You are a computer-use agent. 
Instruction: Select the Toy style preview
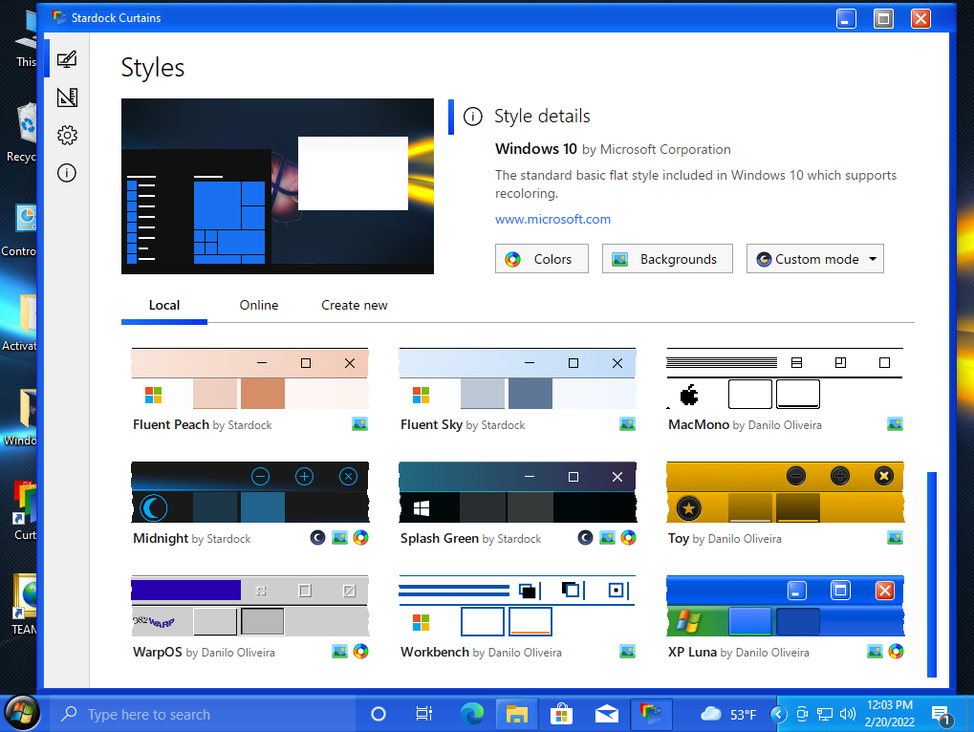(x=785, y=492)
